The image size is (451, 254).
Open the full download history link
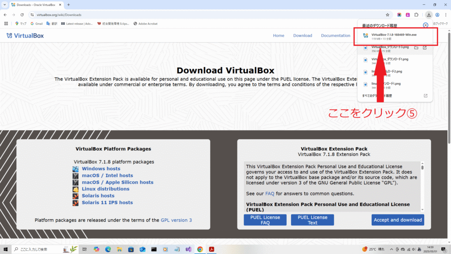395,96
